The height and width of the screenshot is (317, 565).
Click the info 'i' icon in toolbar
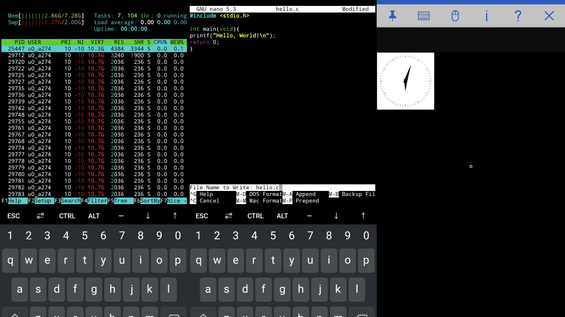tap(486, 16)
